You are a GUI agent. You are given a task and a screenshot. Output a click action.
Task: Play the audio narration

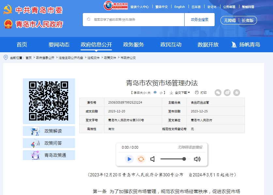(x=129, y=159)
